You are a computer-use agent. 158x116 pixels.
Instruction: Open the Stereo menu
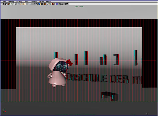click(41, 2)
